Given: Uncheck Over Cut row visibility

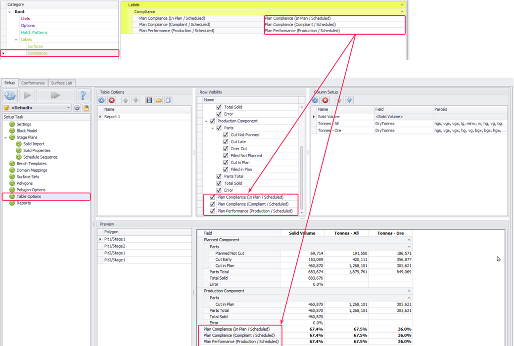Looking at the screenshot, I should 226,148.
